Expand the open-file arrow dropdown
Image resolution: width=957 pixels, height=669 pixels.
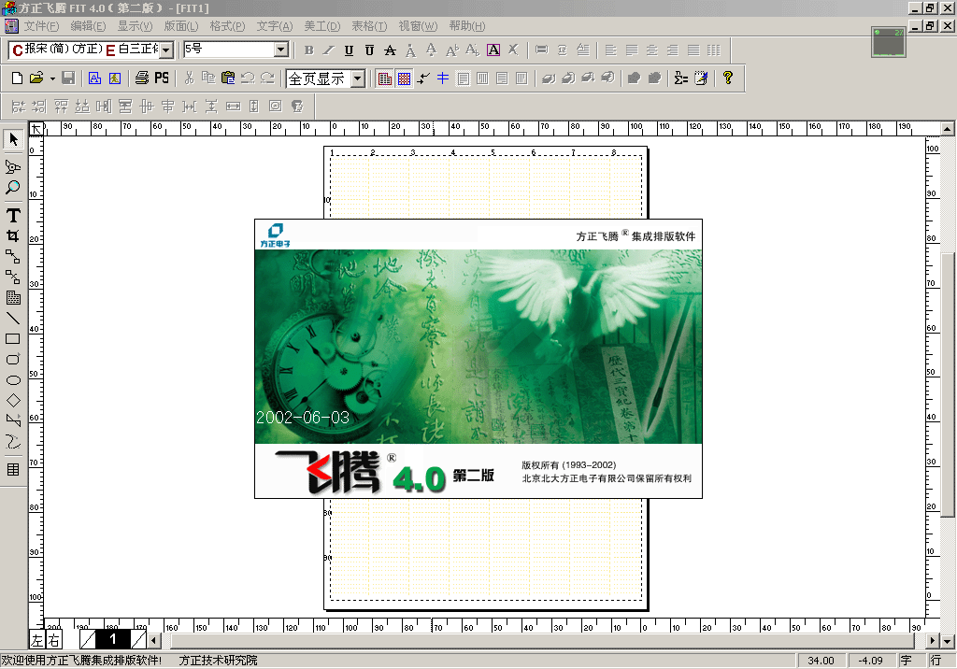click(52, 78)
